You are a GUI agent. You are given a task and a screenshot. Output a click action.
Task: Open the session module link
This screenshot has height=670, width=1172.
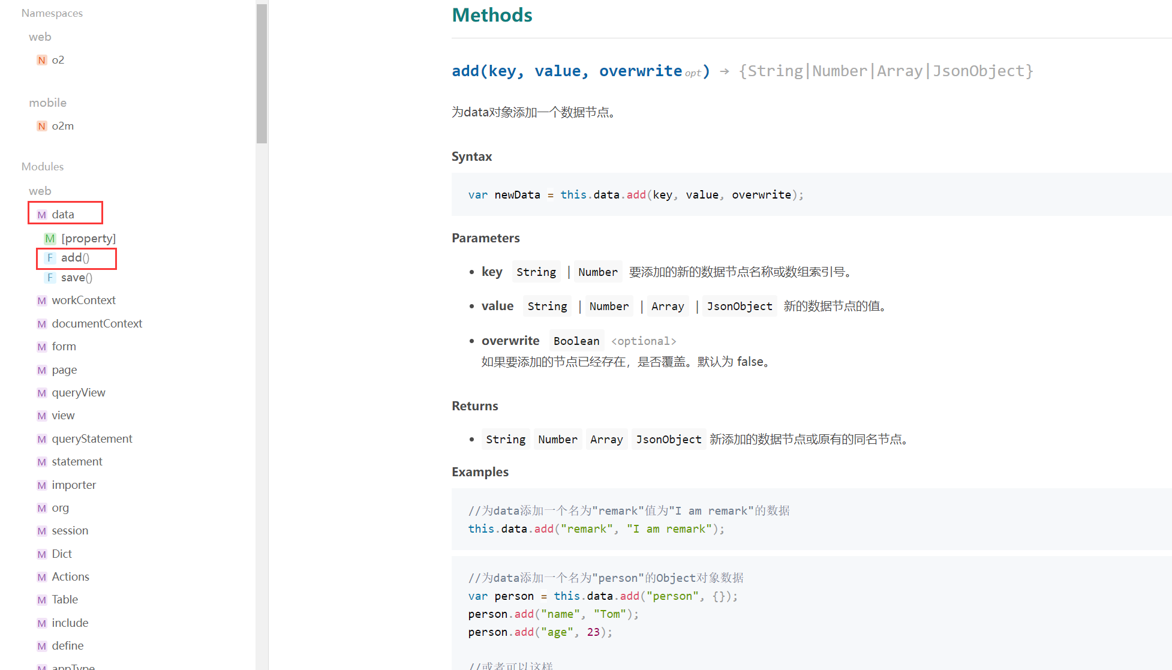click(x=70, y=530)
